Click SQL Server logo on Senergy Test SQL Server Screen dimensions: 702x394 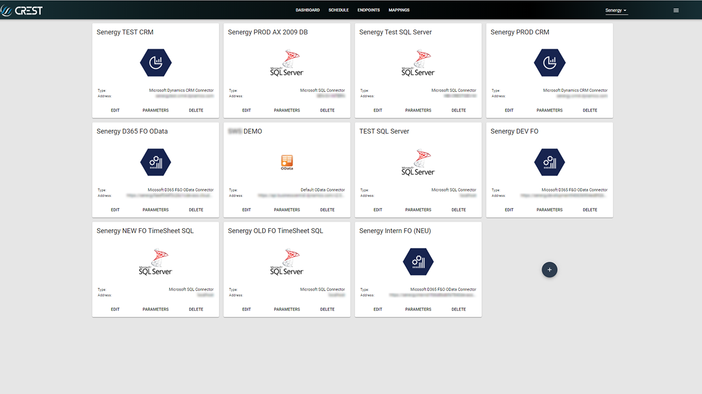tap(418, 63)
